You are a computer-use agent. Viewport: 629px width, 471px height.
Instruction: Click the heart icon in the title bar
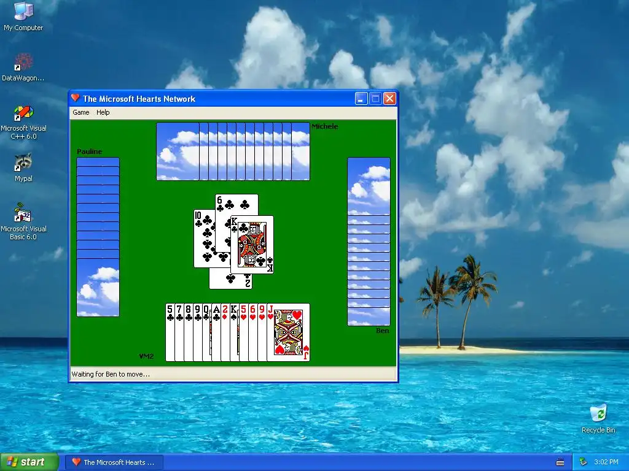tap(76, 98)
